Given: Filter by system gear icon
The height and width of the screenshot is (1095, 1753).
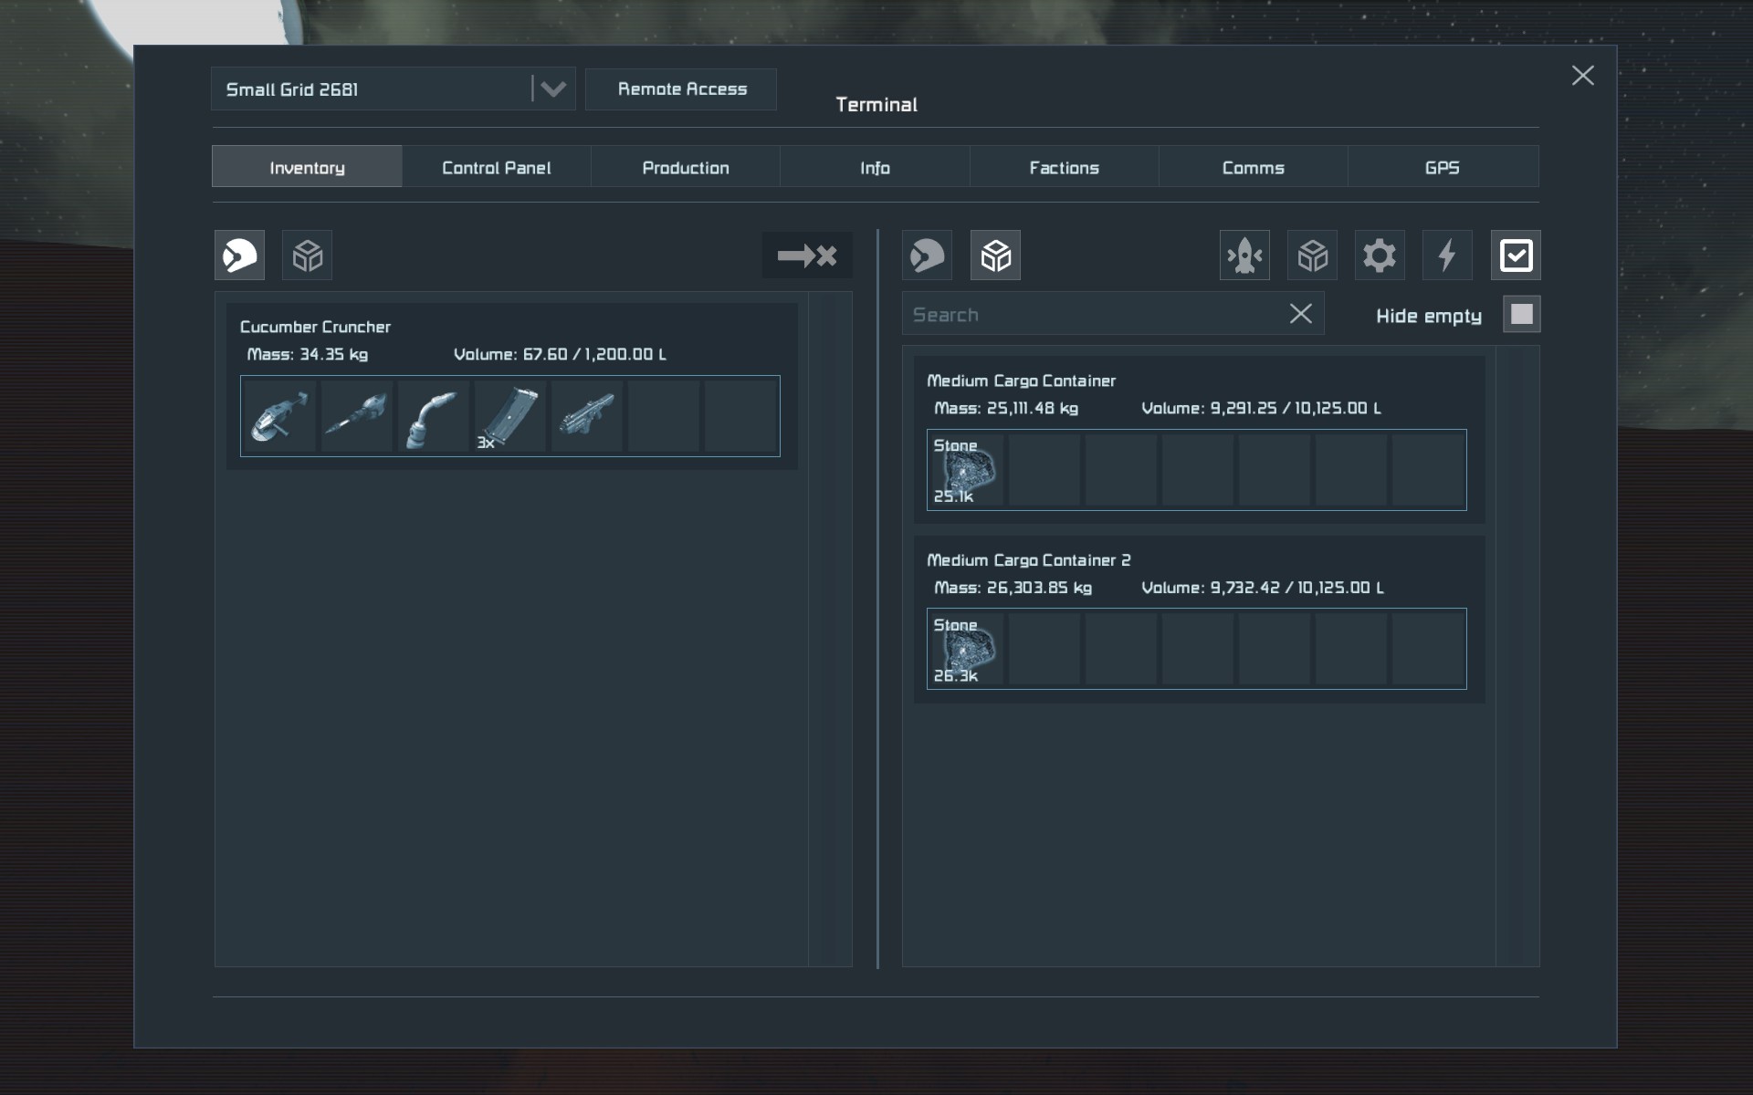Looking at the screenshot, I should click(1379, 255).
